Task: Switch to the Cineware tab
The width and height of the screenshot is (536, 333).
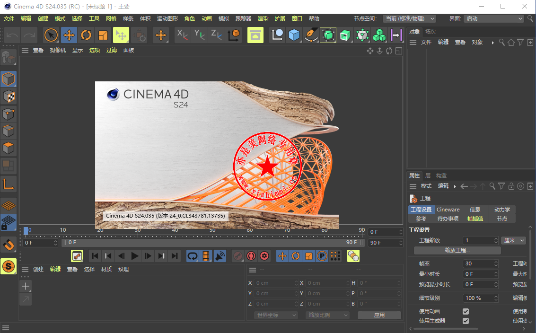Action: pyautogui.click(x=448, y=210)
